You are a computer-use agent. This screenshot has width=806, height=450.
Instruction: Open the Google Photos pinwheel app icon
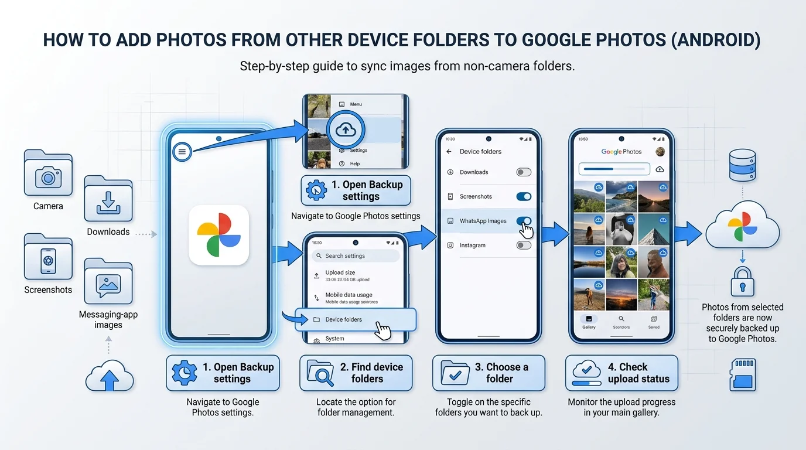click(x=218, y=234)
